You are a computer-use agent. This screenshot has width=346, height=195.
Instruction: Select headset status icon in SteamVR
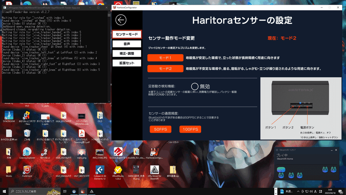tap(281, 169)
